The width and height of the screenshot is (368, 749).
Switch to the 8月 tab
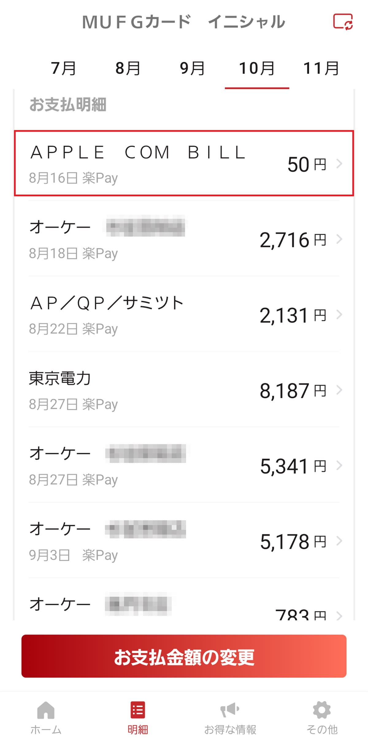(128, 68)
